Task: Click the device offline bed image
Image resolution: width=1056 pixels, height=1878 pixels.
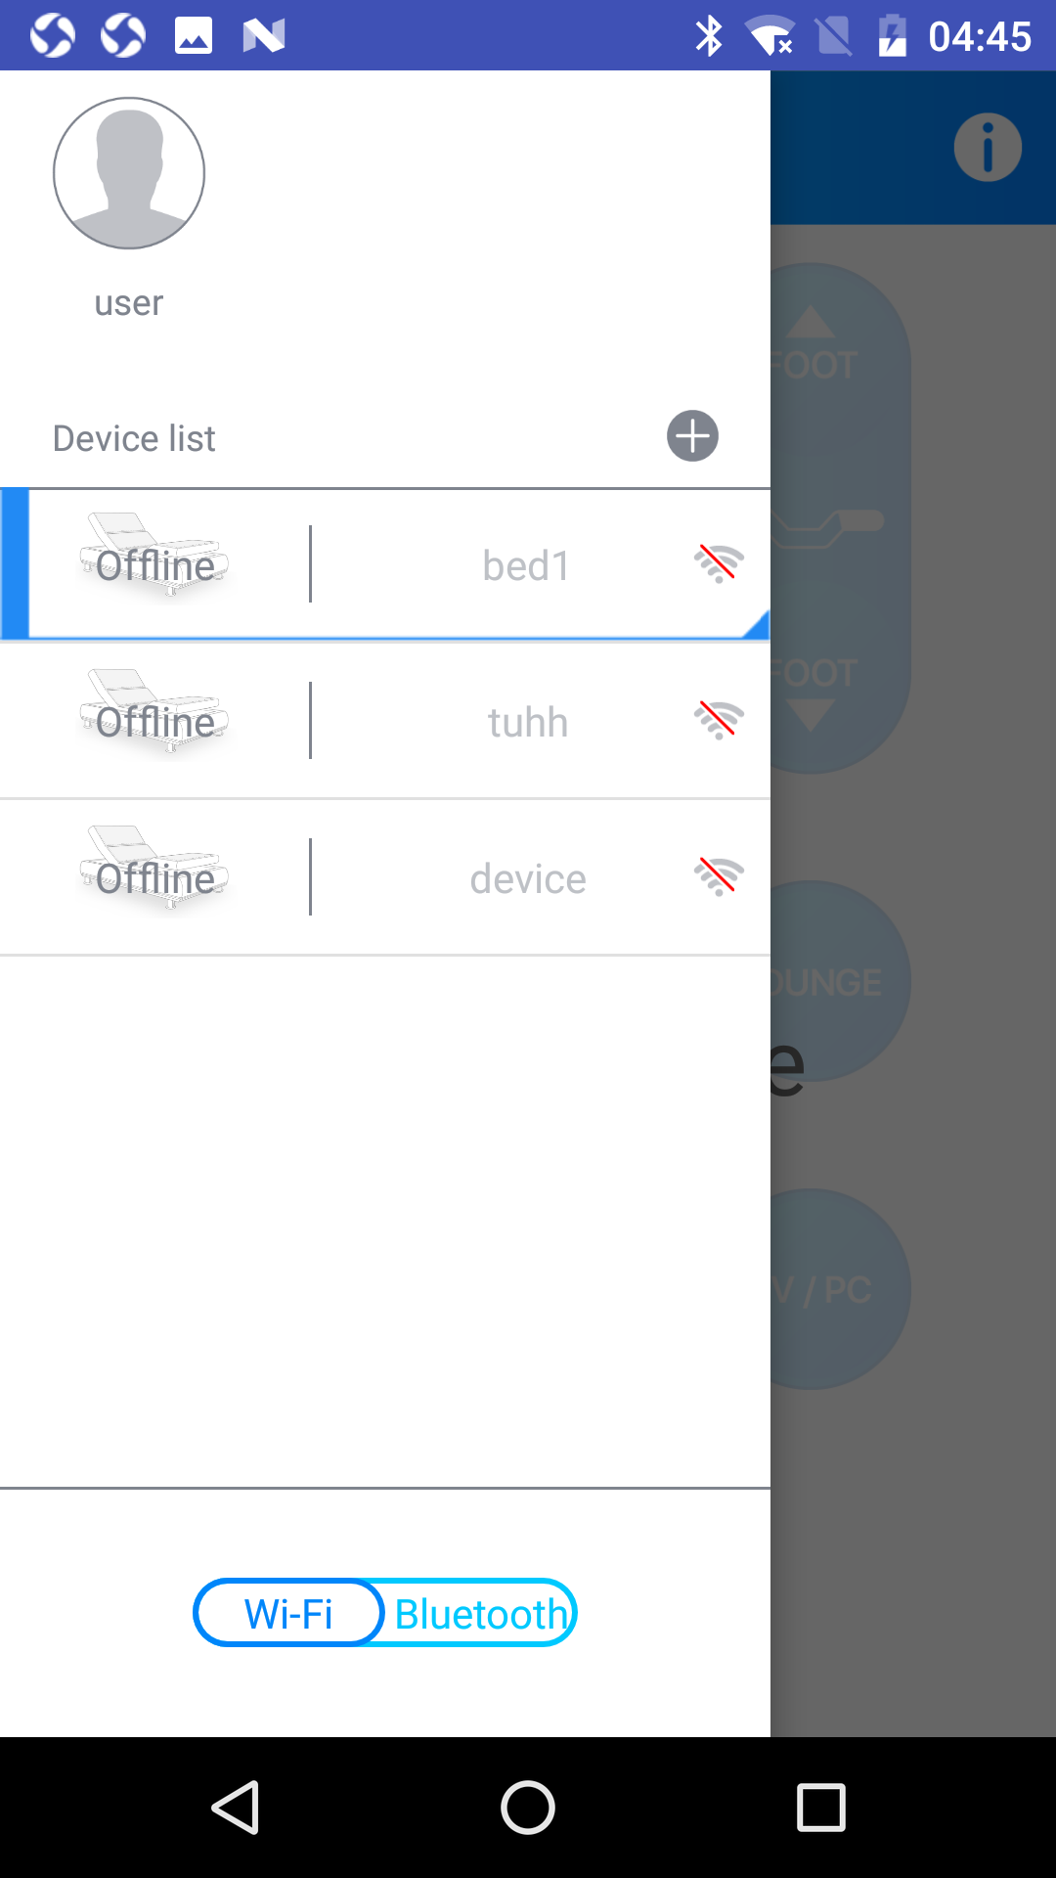Action: (x=154, y=868)
